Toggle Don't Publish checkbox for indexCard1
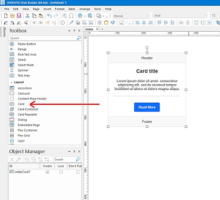The image size is (220, 200). pos(78,172)
